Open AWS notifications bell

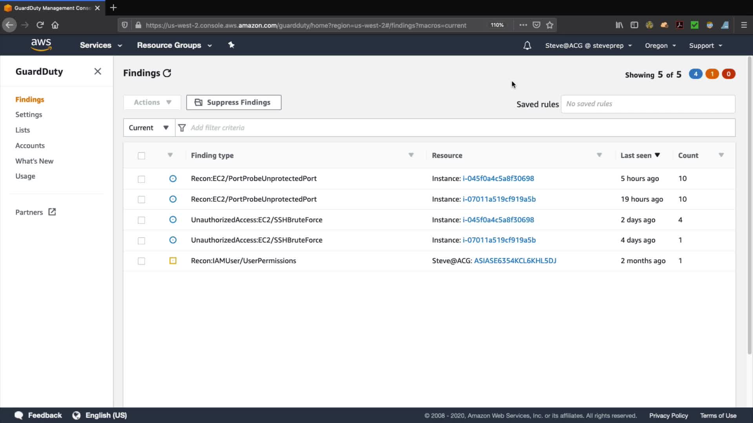[x=527, y=45]
